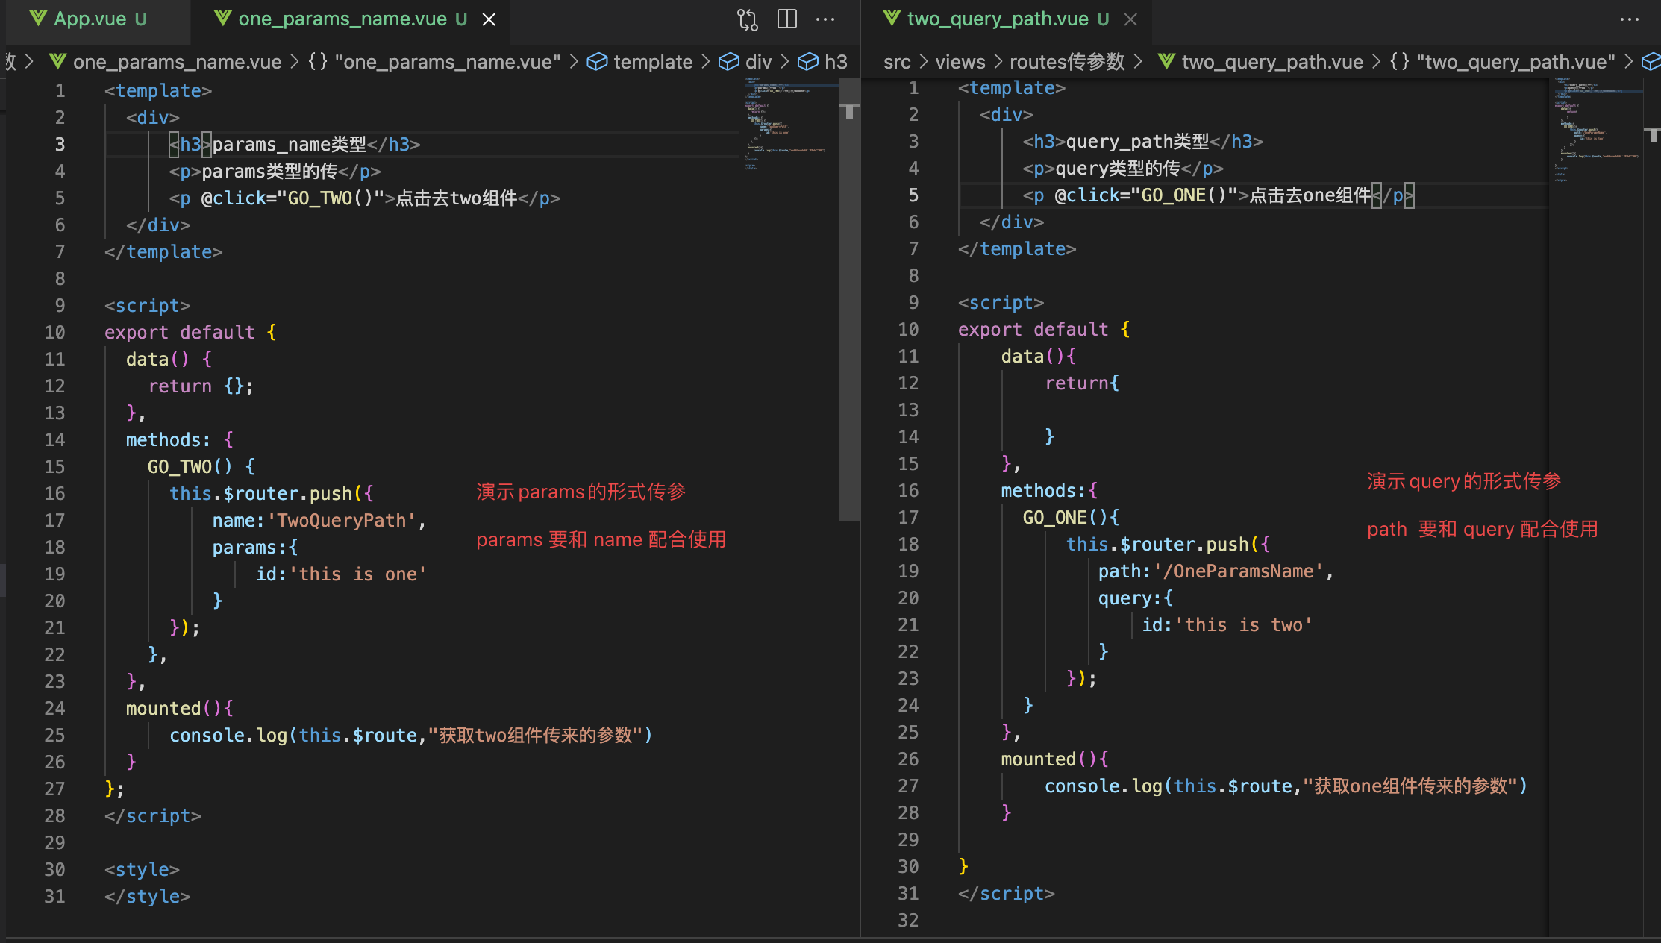This screenshot has width=1661, height=943.
Task: Close the one_params_name.vue tab
Action: (x=489, y=19)
